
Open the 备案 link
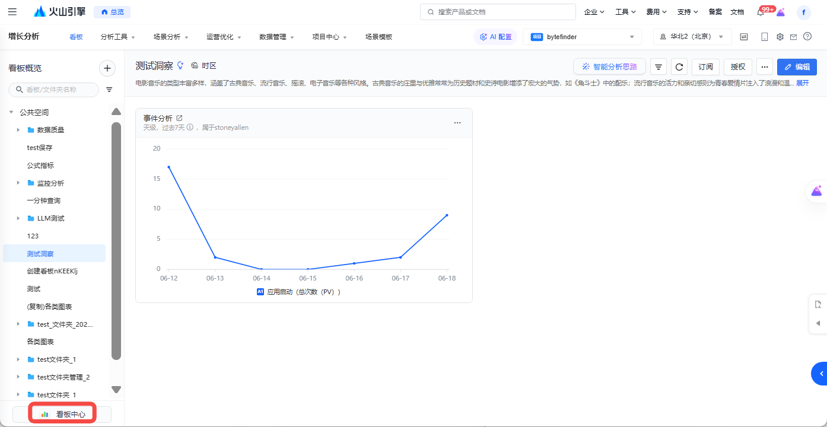pos(715,12)
